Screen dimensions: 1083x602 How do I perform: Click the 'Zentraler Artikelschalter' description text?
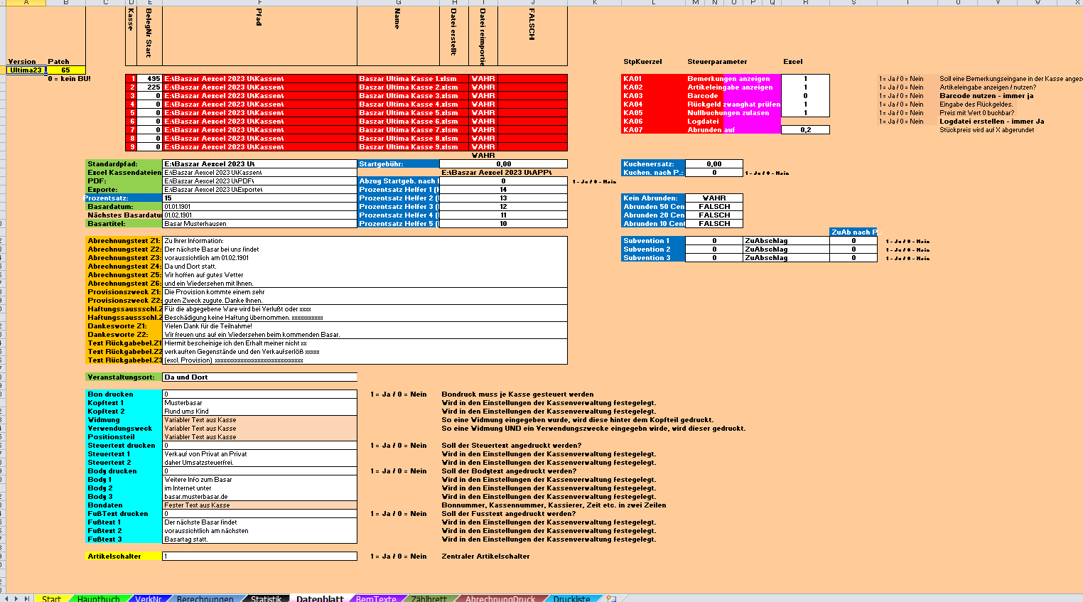(485, 557)
